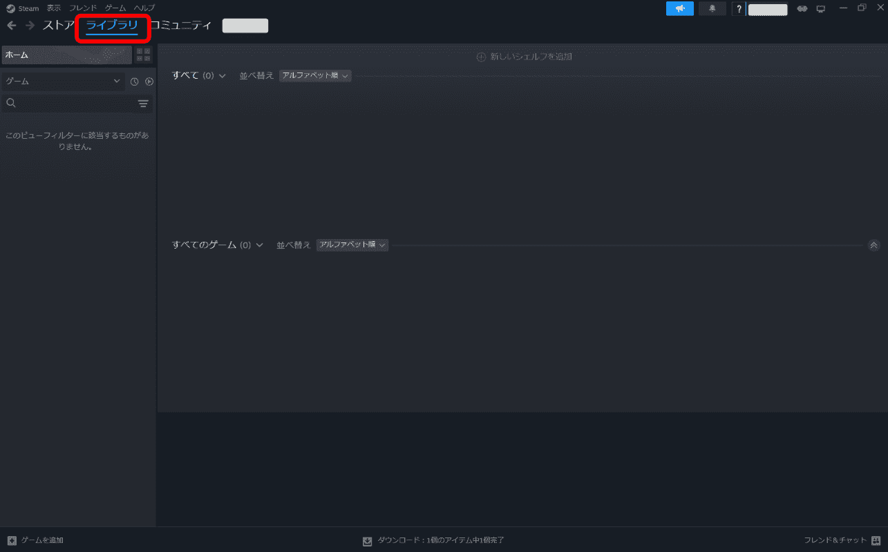Screen dimensions: 888x552
Task: Switch to the ストア tab
Action: tap(58, 26)
